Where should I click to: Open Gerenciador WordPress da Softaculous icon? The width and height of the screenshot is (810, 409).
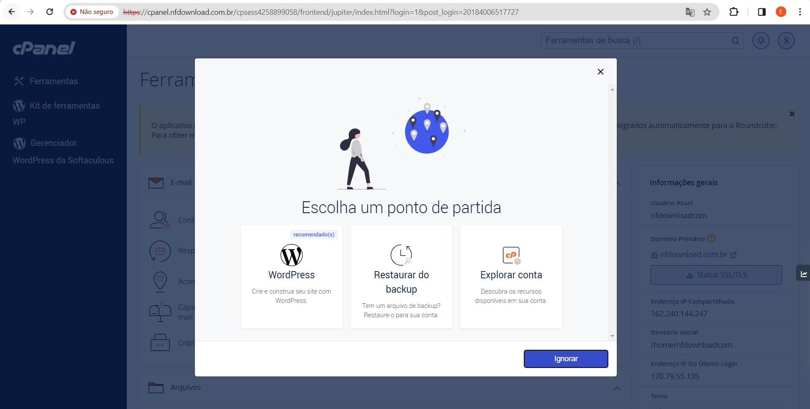pos(19,143)
